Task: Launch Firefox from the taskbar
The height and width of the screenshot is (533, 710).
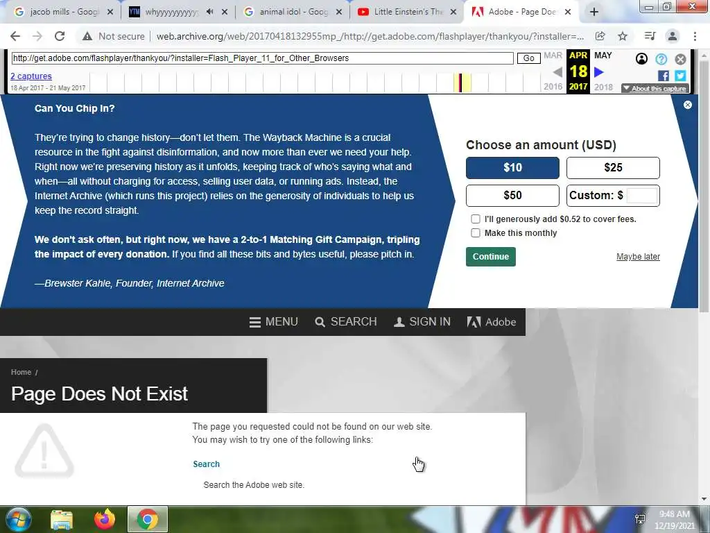Action: click(105, 519)
